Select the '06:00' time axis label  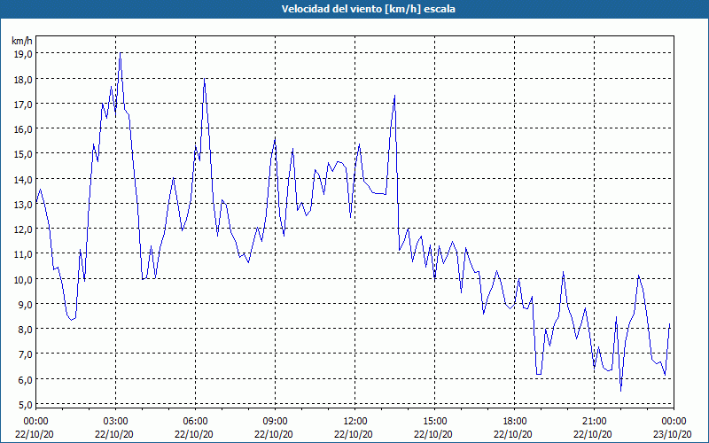(x=195, y=422)
